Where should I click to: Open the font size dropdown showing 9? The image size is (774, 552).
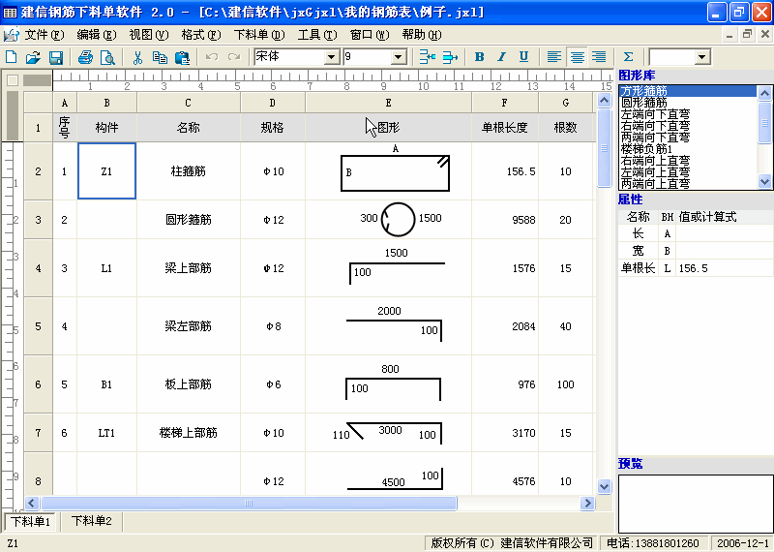[x=399, y=57]
